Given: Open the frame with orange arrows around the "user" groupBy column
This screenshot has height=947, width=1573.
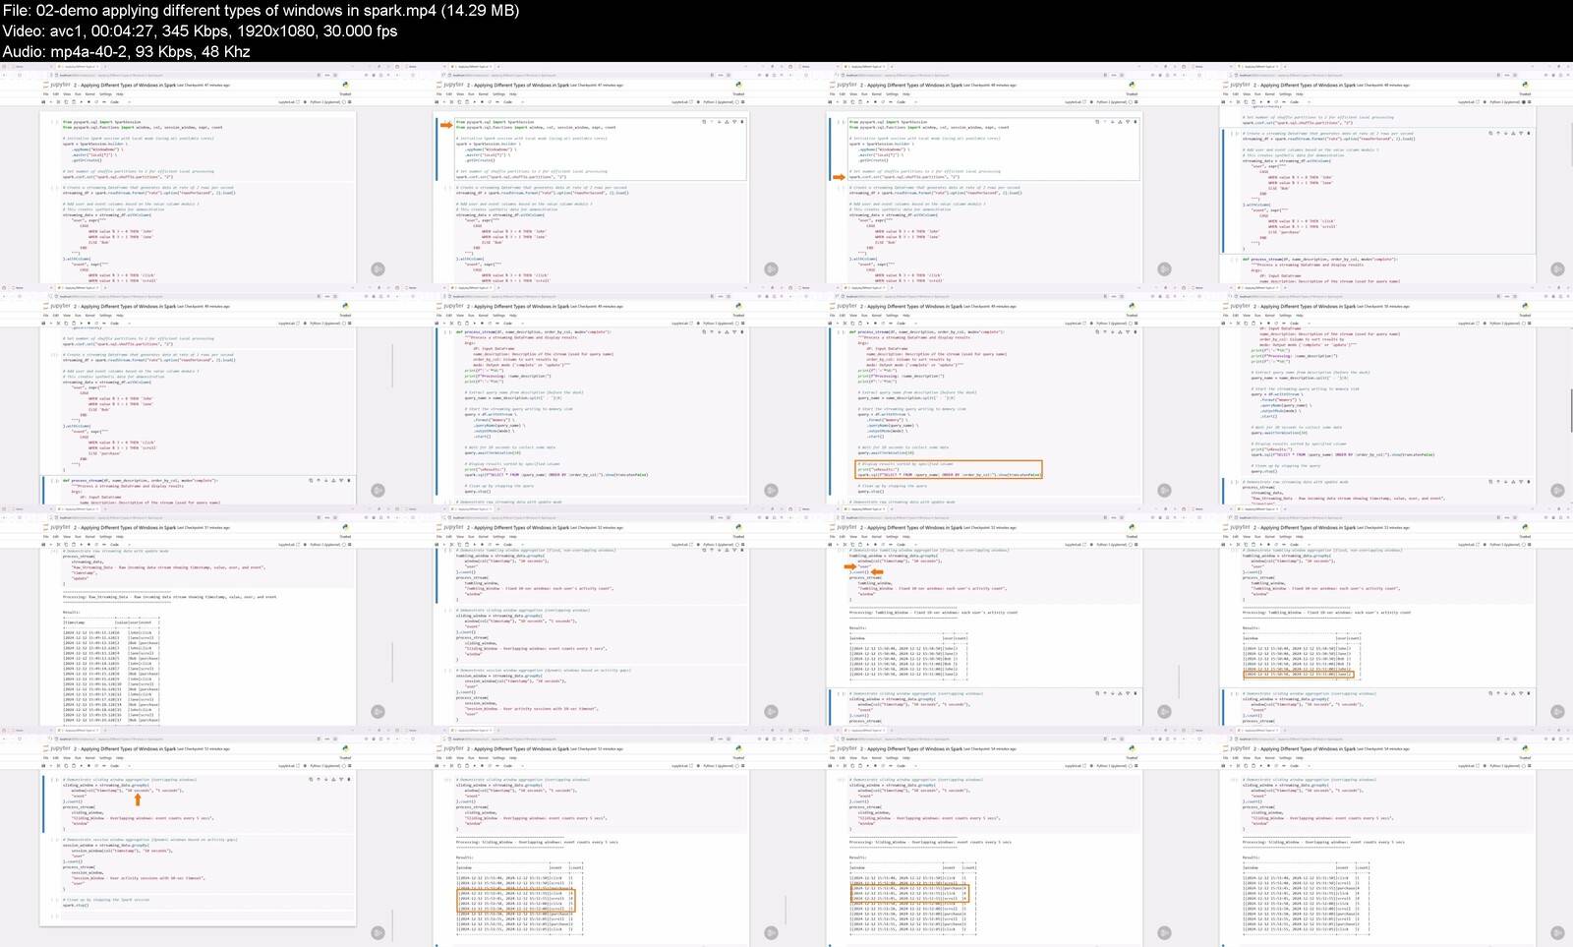Looking at the screenshot, I should pos(983,616).
